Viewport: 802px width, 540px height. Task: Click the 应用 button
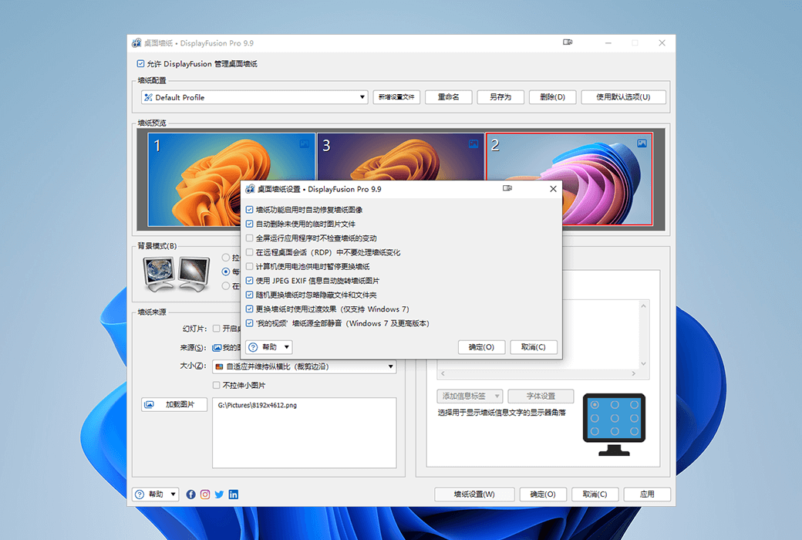647,494
